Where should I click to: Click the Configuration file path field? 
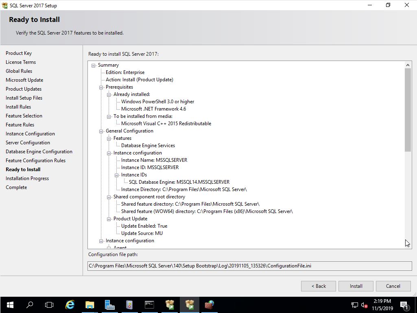point(249,266)
